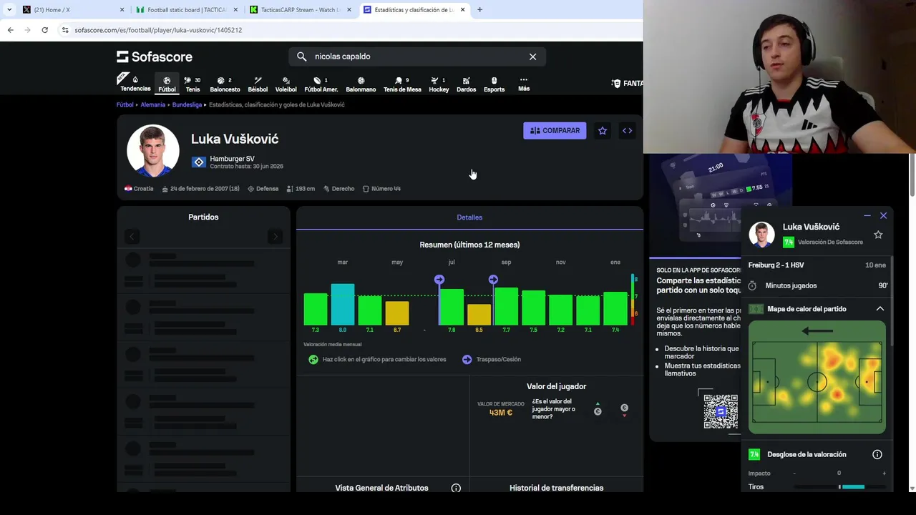916x515 pixels.
Task: Click the July transfer marker
Action: click(439, 280)
